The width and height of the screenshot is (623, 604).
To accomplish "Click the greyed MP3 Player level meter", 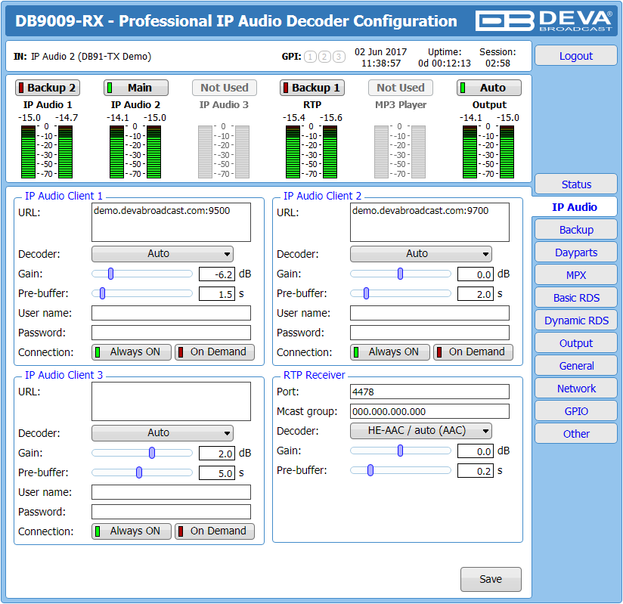I will [400, 152].
